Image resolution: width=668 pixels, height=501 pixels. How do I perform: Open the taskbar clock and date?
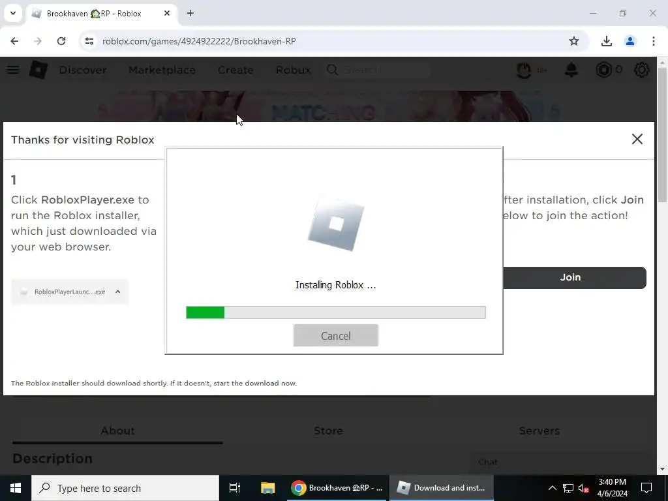point(612,488)
